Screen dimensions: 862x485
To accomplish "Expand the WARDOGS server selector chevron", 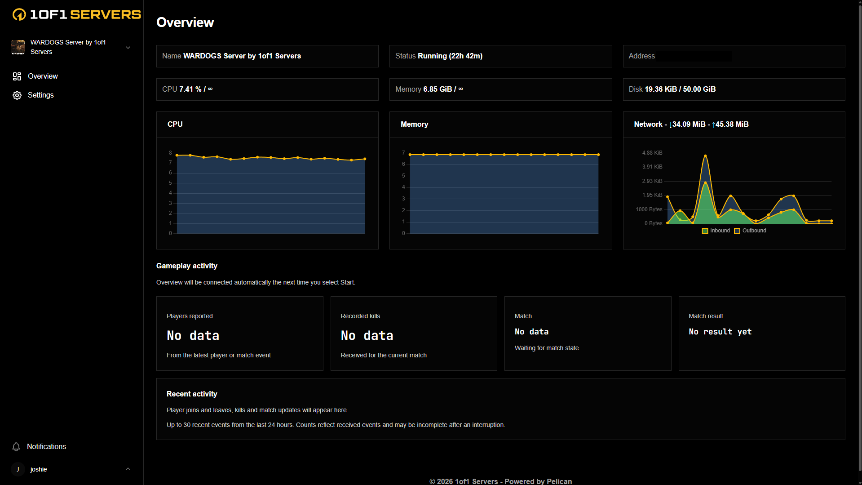I will (128, 47).
